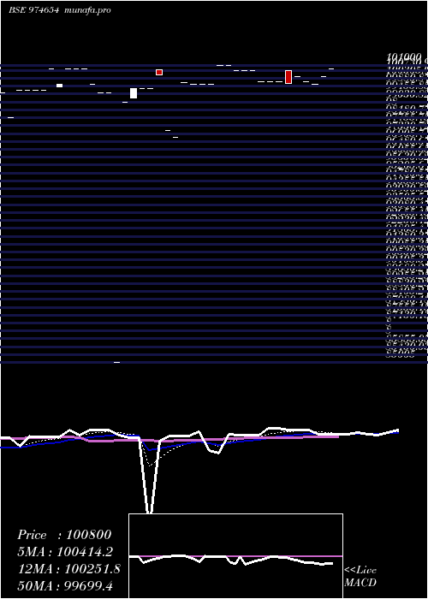Viewport: 428px width, 599px height.
Task: Select the 5MA : 100414.2 label
Action: point(65,552)
